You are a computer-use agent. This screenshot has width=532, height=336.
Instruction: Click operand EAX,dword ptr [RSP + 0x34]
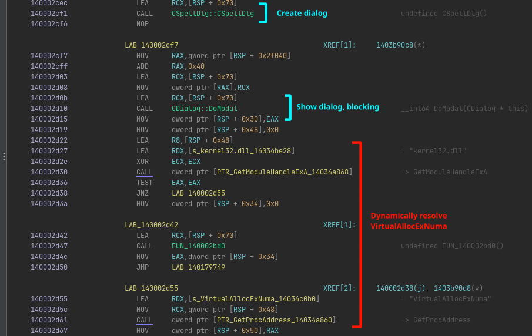[225, 257]
